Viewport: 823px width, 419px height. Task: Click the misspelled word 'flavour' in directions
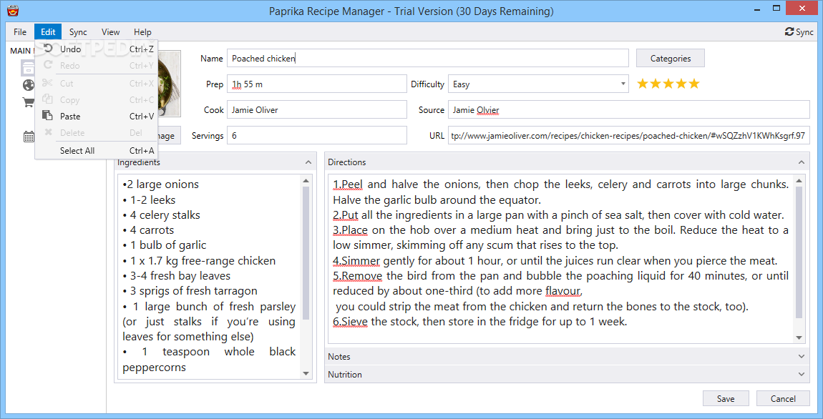click(x=564, y=291)
